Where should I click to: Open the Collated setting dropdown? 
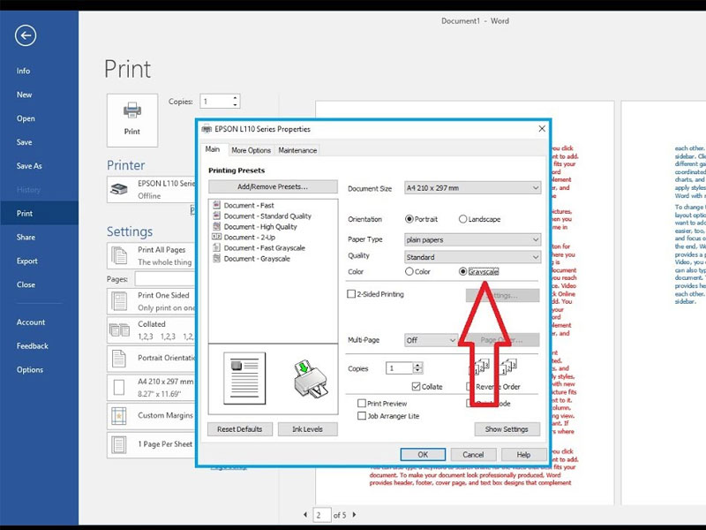tap(151, 329)
